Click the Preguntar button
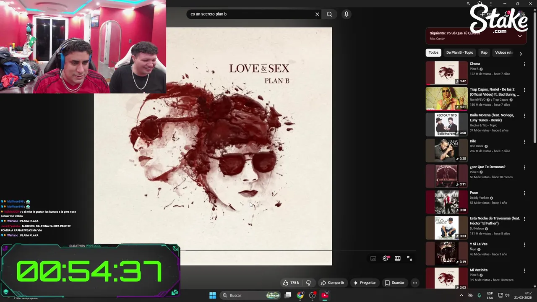 (x=364, y=283)
